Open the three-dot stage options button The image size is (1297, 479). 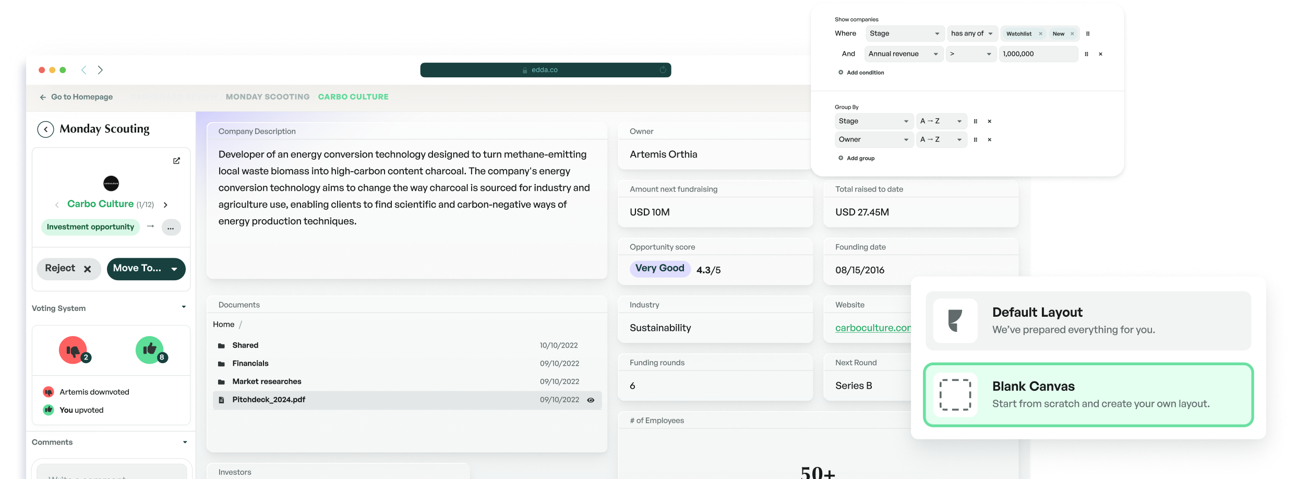pyautogui.click(x=171, y=227)
